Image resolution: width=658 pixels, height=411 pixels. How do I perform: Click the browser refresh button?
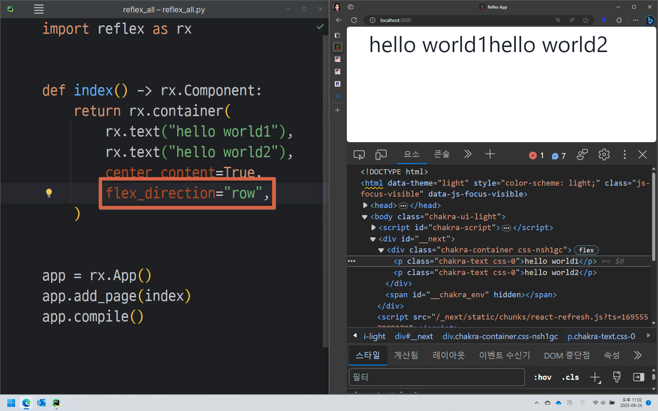coord(354,20)
